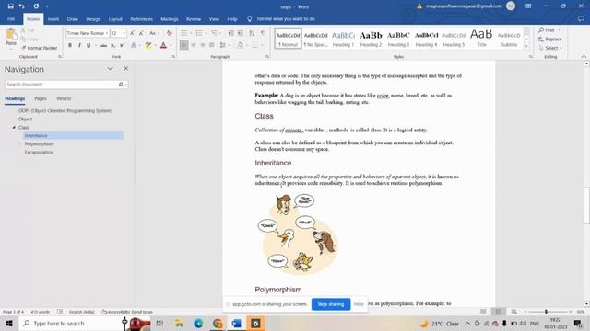Open the File menu

tap(11, 18)
